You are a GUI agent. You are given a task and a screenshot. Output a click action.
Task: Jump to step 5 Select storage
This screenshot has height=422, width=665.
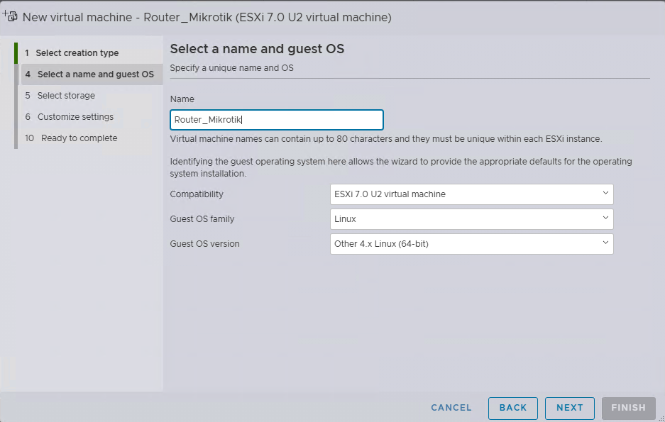66,96
